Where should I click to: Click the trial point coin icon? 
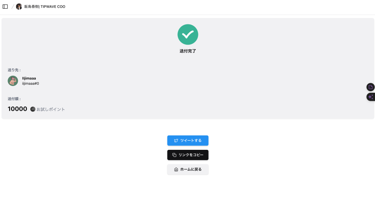[33, 109]
